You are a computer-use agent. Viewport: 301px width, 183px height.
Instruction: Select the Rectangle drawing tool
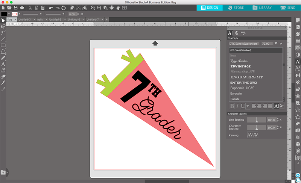tap(3, 45)
